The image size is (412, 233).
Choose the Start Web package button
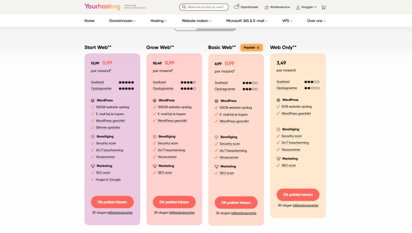click(112, 202)
